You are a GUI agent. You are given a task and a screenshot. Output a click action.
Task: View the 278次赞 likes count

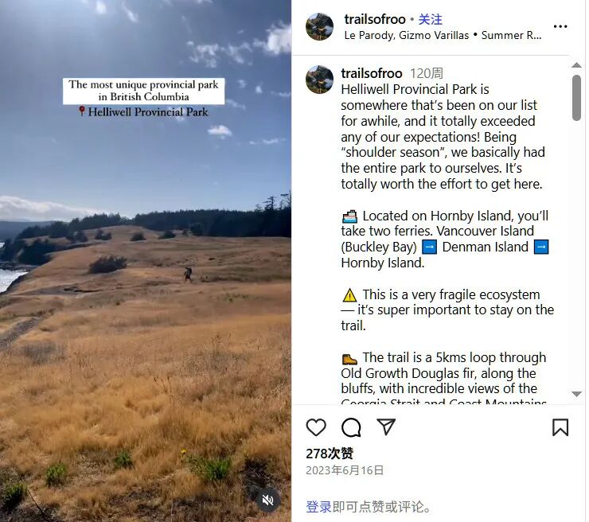click(x=330, y=454)
